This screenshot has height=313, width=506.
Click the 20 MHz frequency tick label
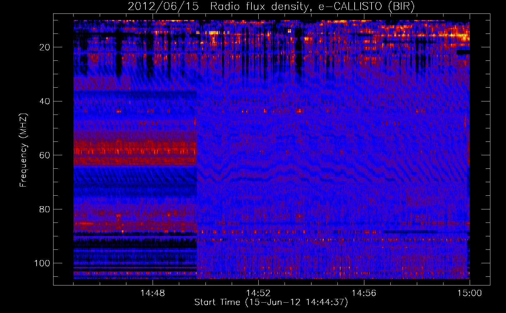coord(45,47)
